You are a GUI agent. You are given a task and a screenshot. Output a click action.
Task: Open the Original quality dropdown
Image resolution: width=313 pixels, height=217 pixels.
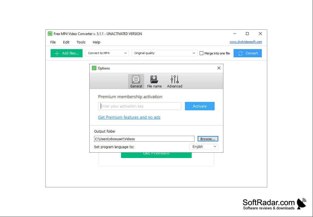164,53
